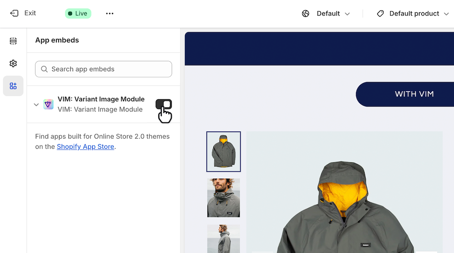Click the Exit icon in top bar
This screenshot has width=454, height=253.
(14, 13)
